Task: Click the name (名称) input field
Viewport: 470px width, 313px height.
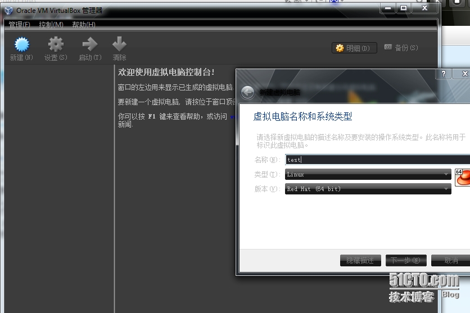Action: click(x=378, y=160)
